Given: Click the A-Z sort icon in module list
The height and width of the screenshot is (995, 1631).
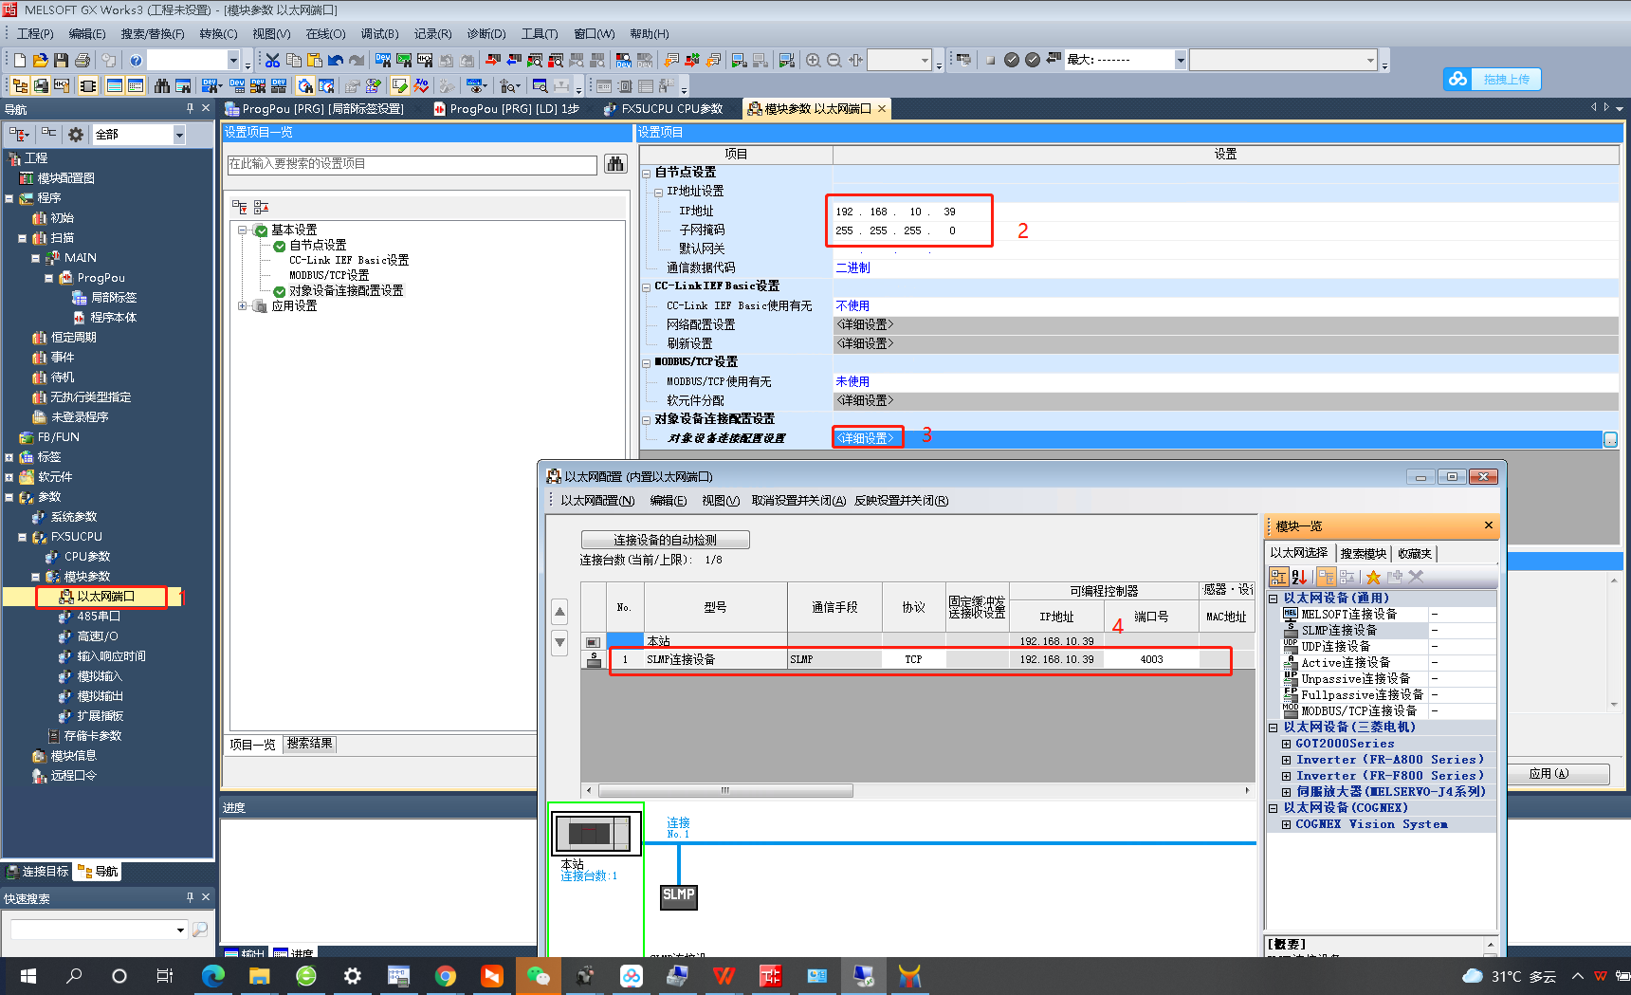Looking at the screenshot, I should click(1299, 577).
